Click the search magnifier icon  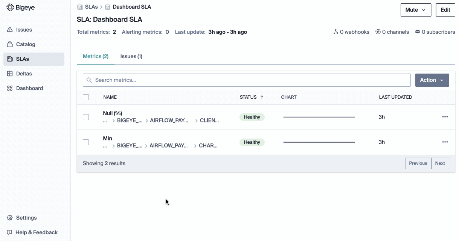[89, 80]
